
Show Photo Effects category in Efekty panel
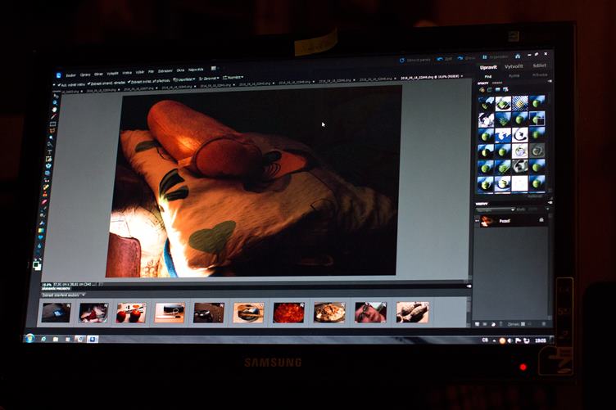(498, 89)
